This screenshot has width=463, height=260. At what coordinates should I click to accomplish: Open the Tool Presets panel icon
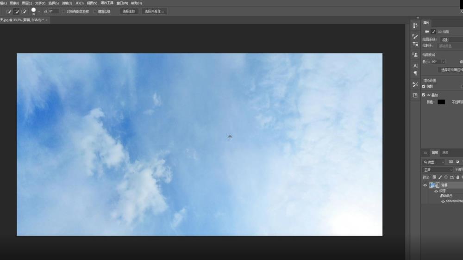(x=415, y=84)
